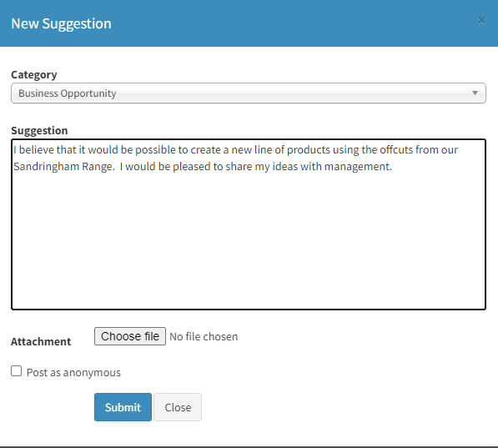Submit the new suggestion

pos(123,407)
